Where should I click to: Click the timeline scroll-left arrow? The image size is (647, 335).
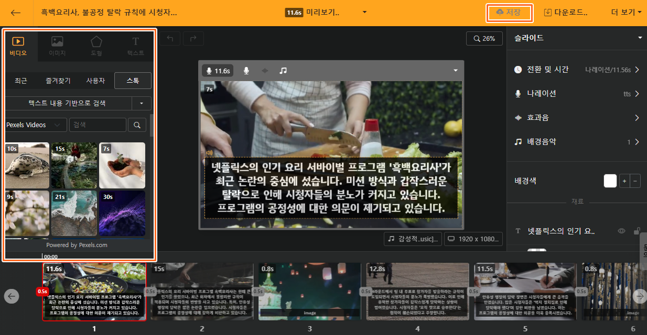12,296
